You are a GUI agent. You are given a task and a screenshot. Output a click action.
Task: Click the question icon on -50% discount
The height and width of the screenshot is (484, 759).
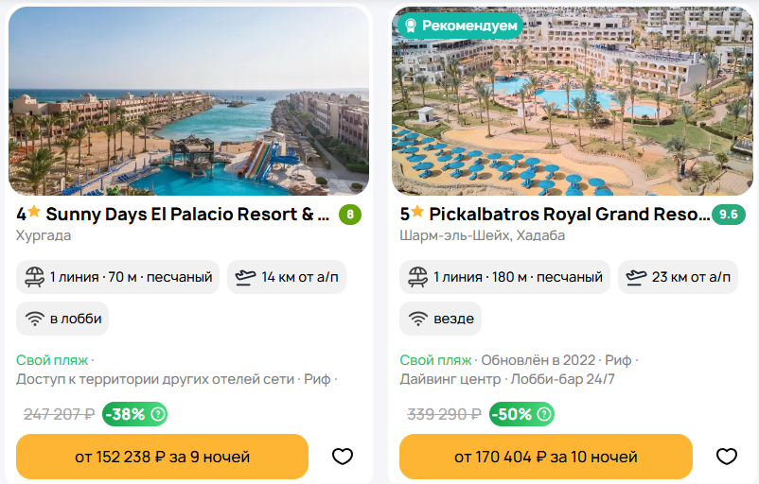544,414
